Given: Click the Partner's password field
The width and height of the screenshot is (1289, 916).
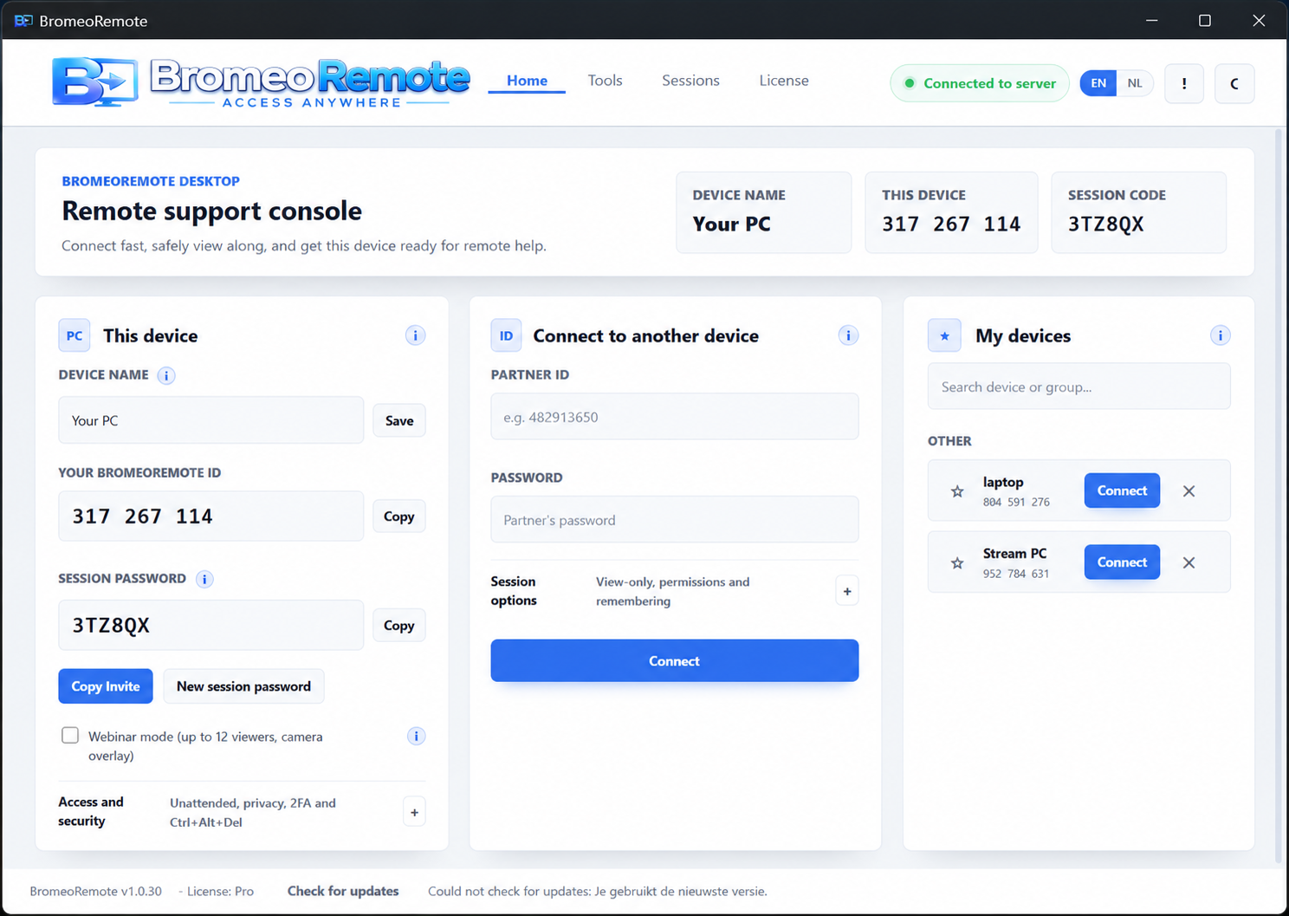Looking at the screenshot, I should click(x=675, y=520).
